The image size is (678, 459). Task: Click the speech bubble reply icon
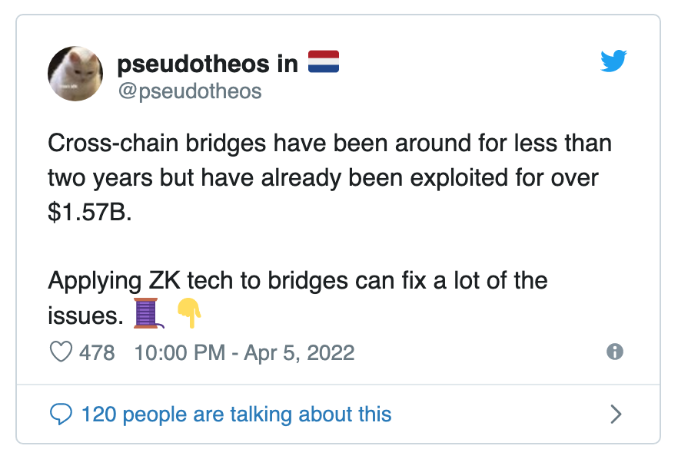point(61,414)
